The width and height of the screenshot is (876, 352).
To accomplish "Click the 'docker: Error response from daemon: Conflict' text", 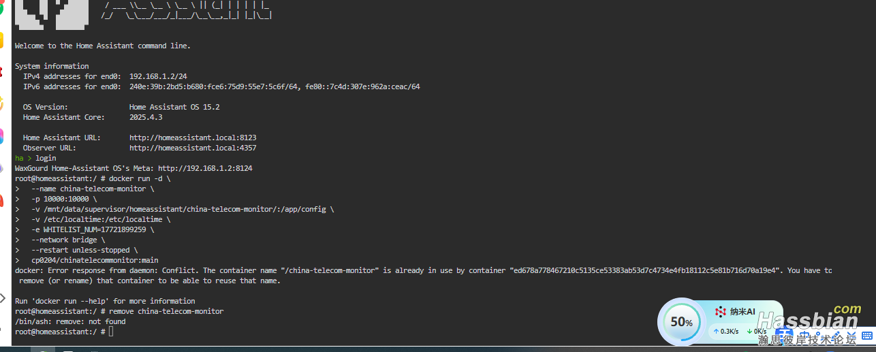I will click(x=107, y=270).
